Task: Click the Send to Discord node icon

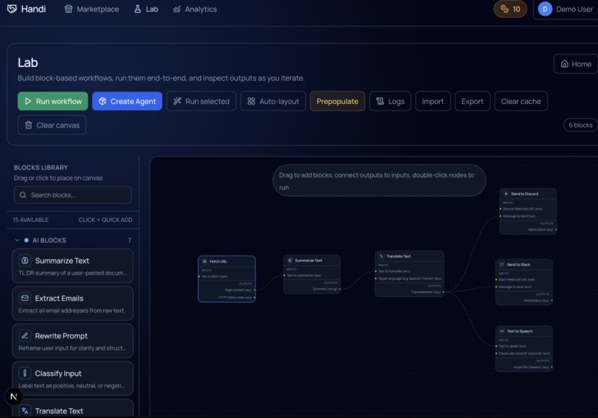Action: [x=506, y=194]
